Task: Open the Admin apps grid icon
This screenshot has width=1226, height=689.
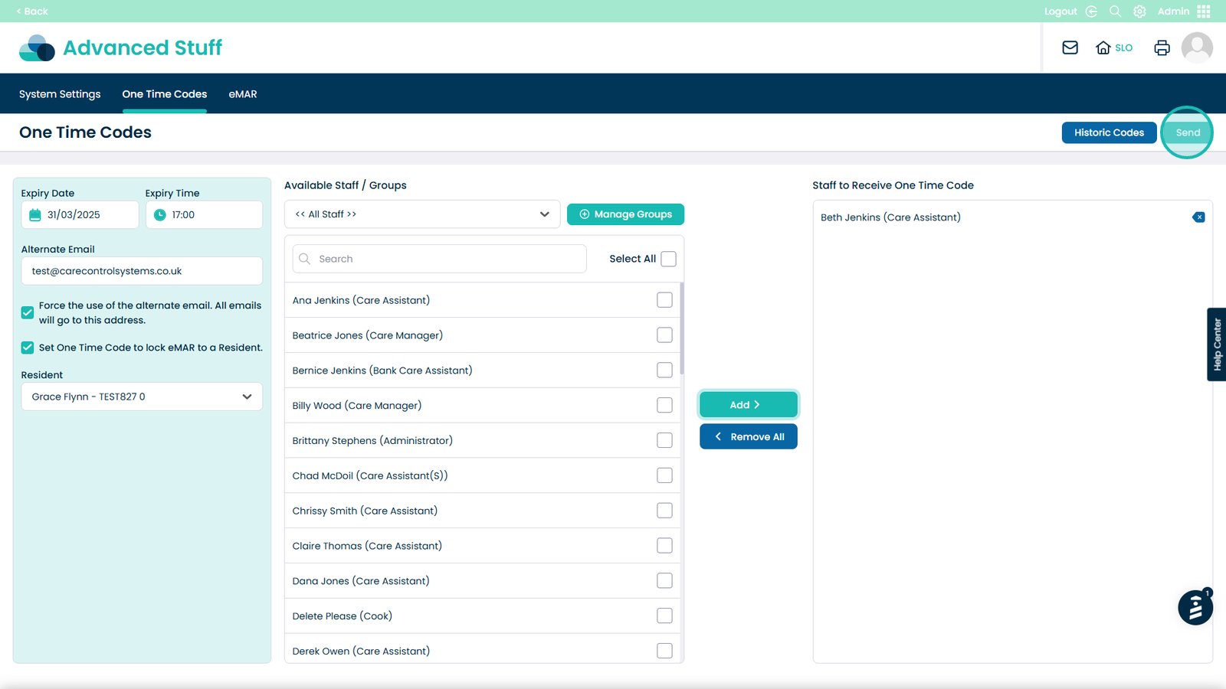Action: click(1204, 11)
